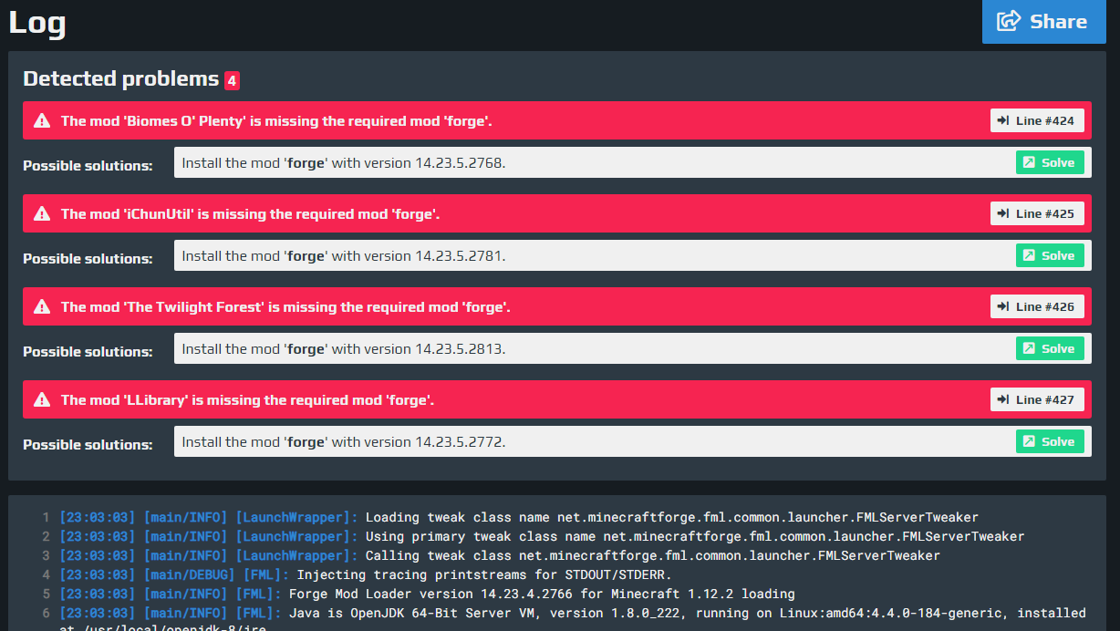Click 'Injecting tracing printstreams' log message

coord(484,574)
